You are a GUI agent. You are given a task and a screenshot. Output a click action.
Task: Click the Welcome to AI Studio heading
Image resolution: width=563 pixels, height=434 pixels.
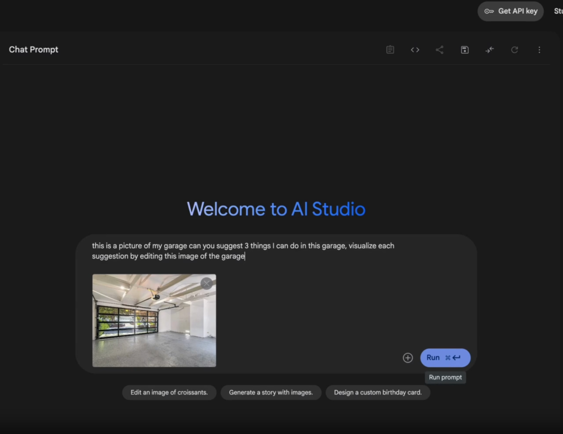(276, 209)
